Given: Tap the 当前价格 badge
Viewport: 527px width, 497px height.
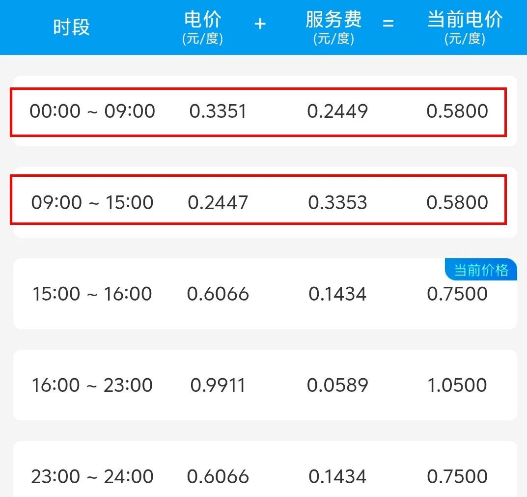Looking at the screenshot, I should 481,270.
